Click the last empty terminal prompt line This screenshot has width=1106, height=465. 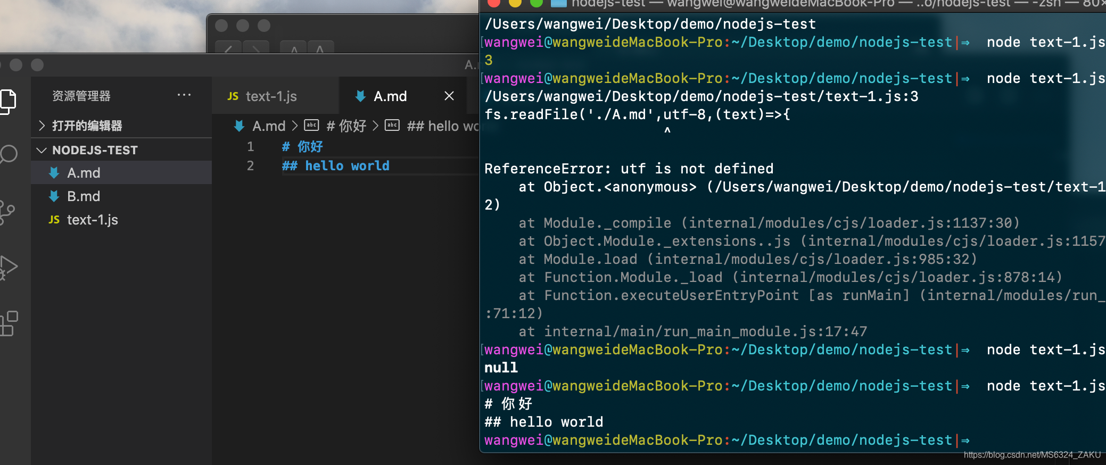point(727,441)
